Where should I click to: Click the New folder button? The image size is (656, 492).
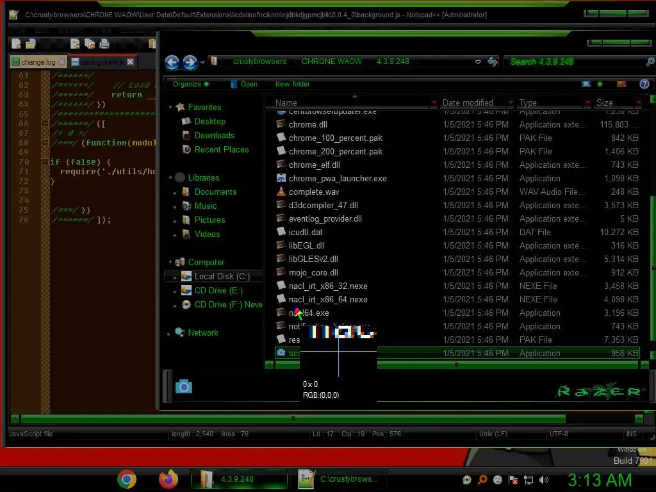click(x=292, y=84)
